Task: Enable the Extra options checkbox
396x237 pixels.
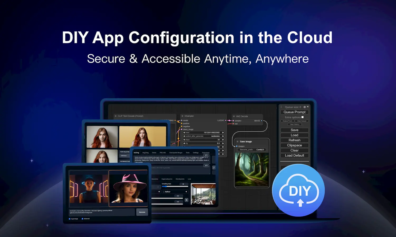Action: tap(303, 117)
